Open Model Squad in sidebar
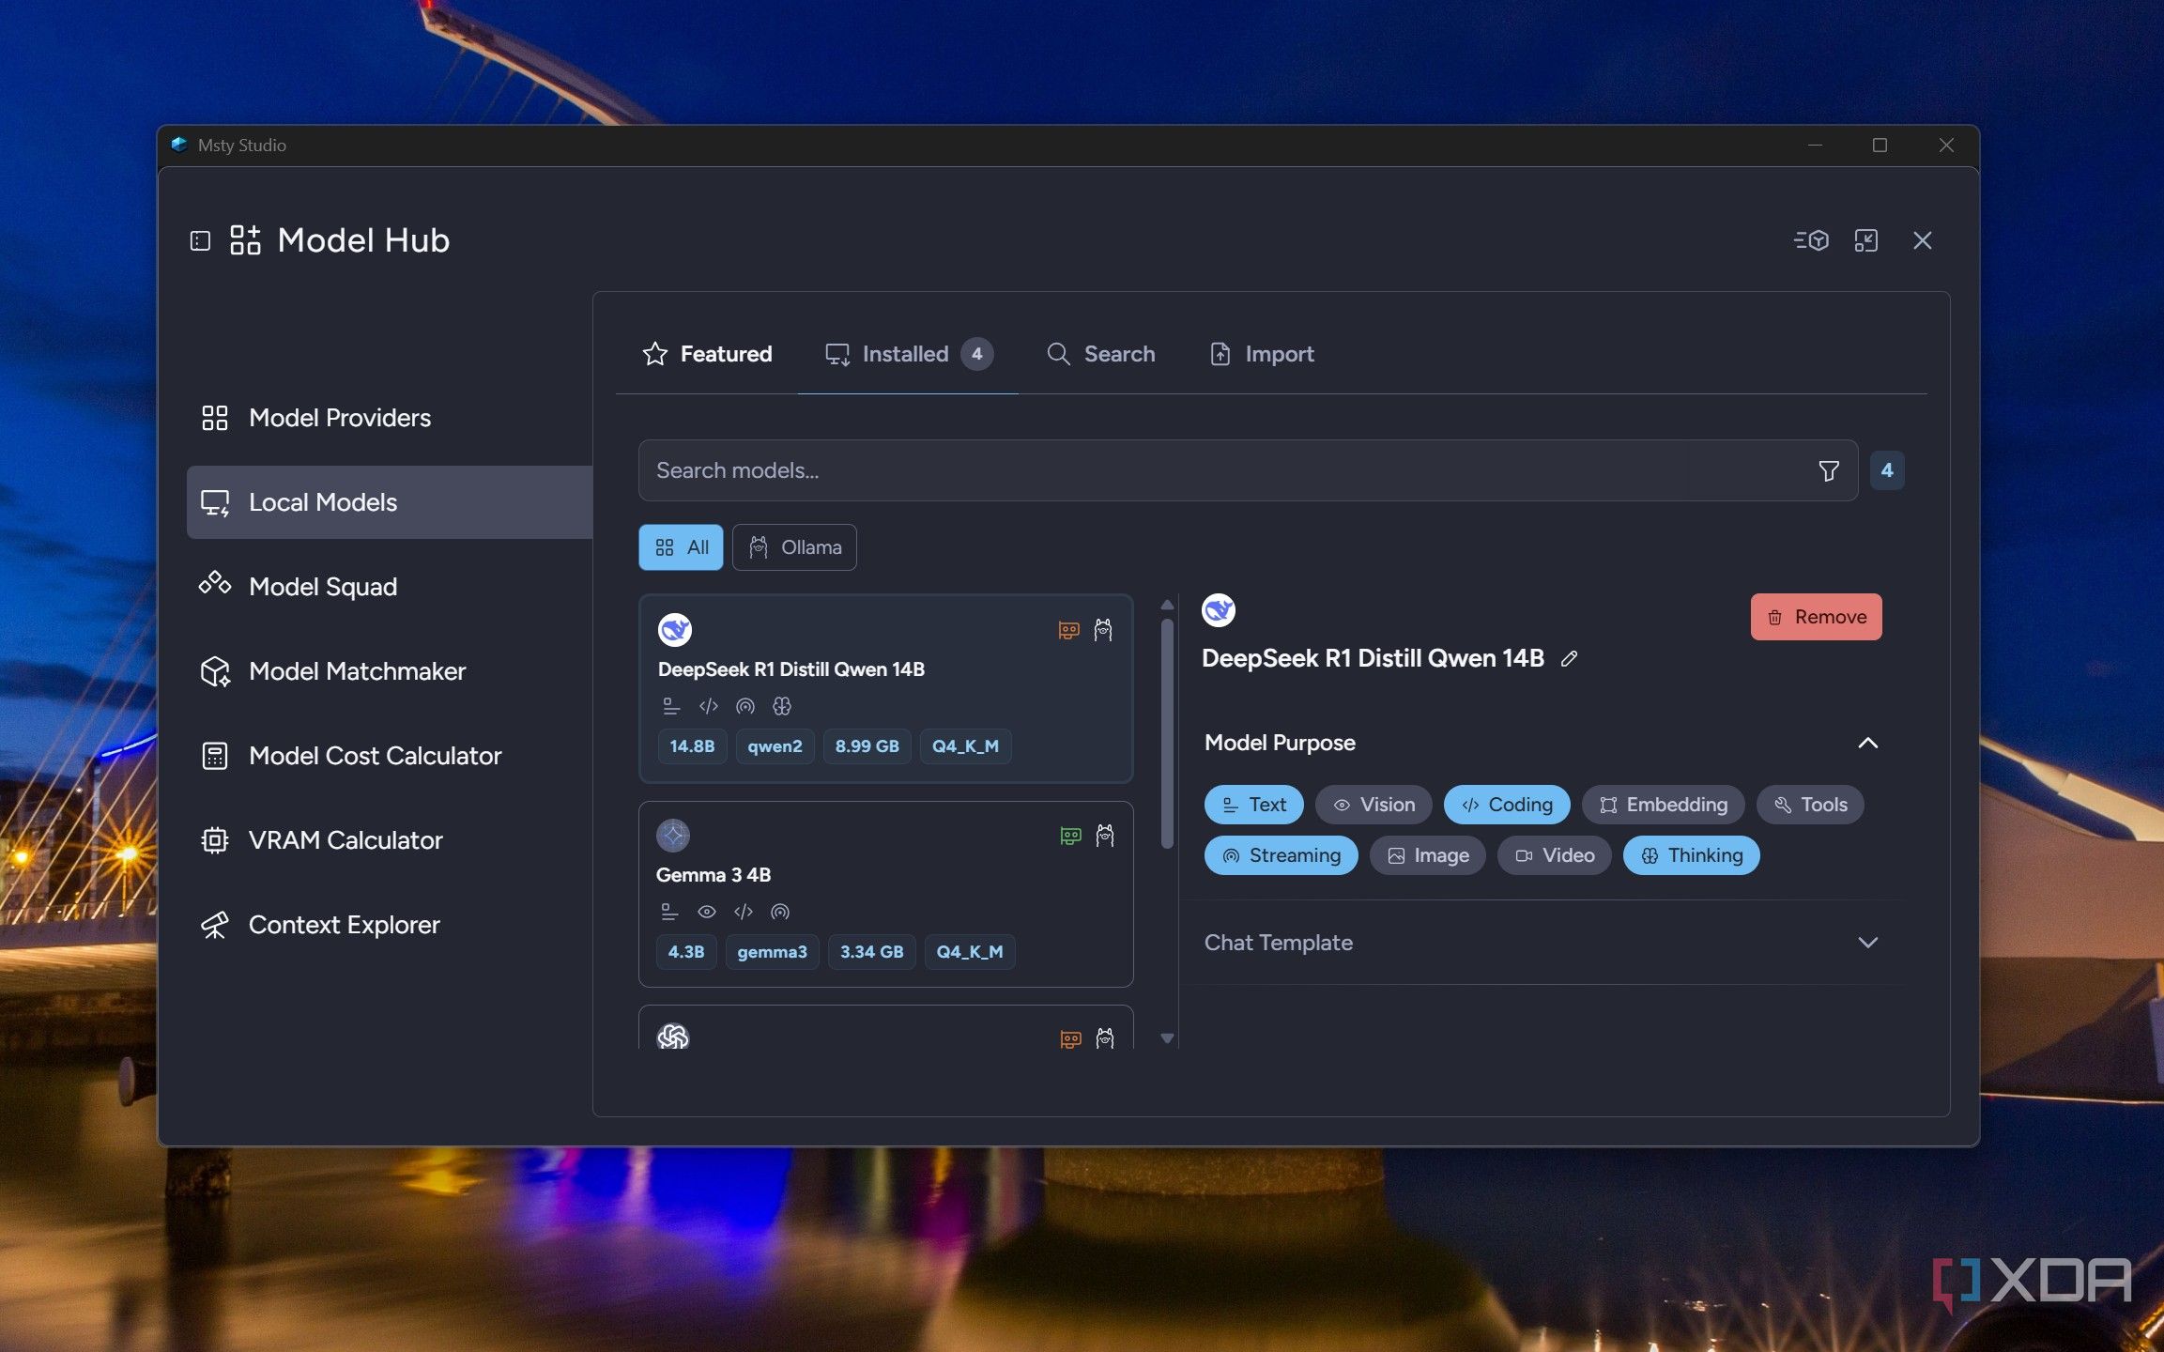 (x=390, y=587)
